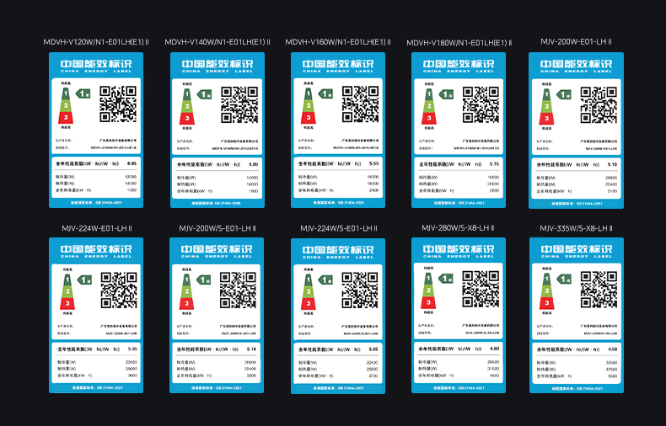Click QR code on MDVH-V160W/N1-E01LH(E1) II label
The image size is (666, 426).
click(x=360, y=104)
